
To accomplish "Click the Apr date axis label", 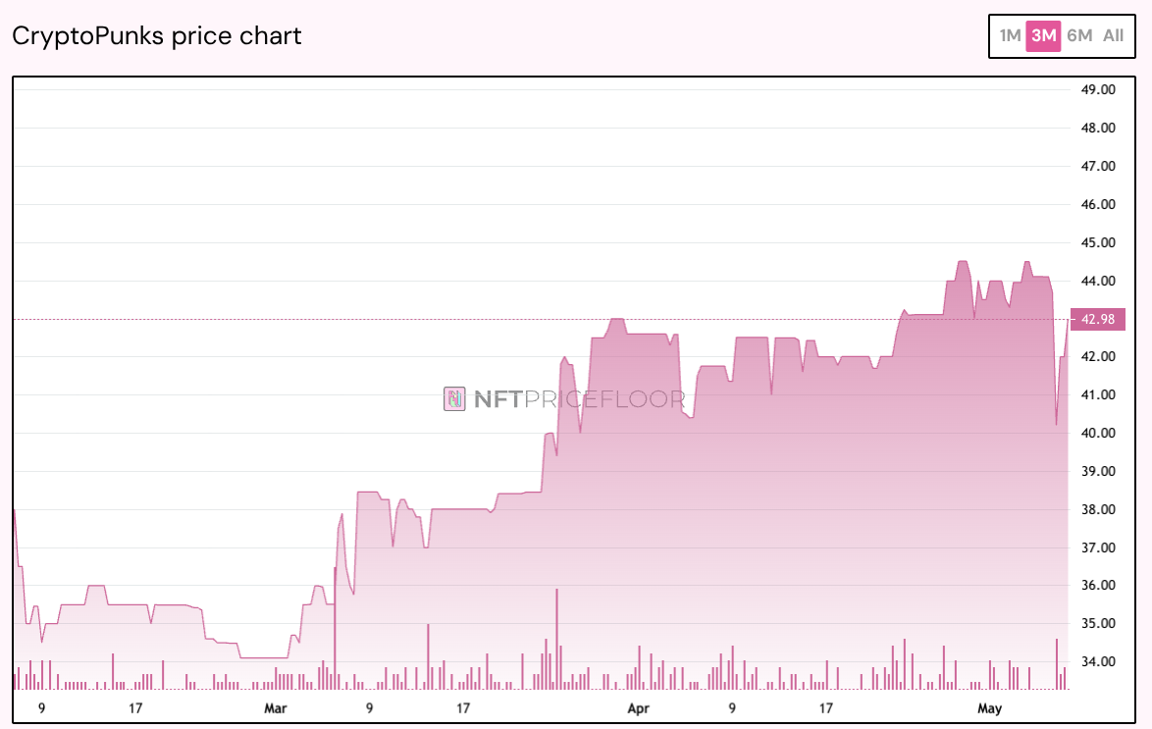I will click(639, 708).
